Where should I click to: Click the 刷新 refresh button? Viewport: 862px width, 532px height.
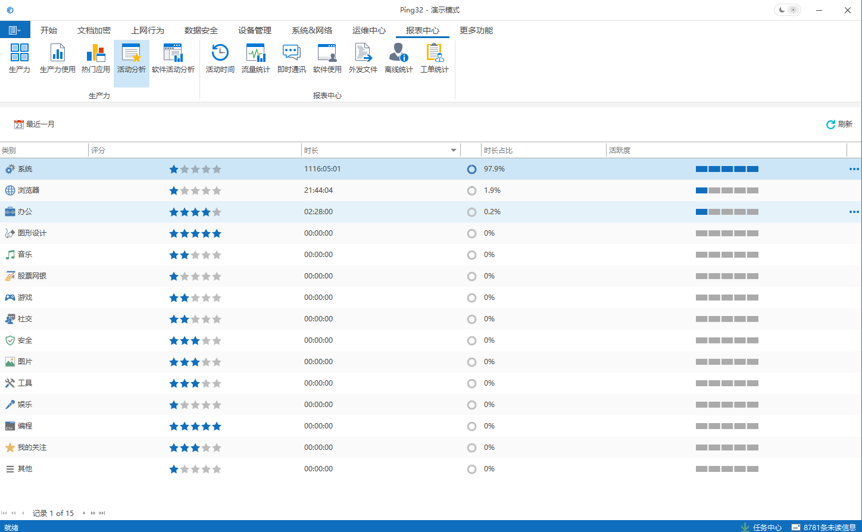pyautogui.click(x=839, y=124)
